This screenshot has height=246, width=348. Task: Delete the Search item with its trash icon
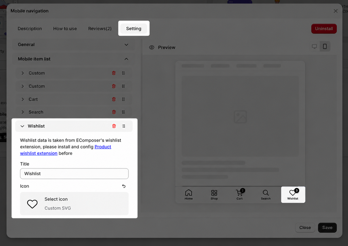click(114, 112)
